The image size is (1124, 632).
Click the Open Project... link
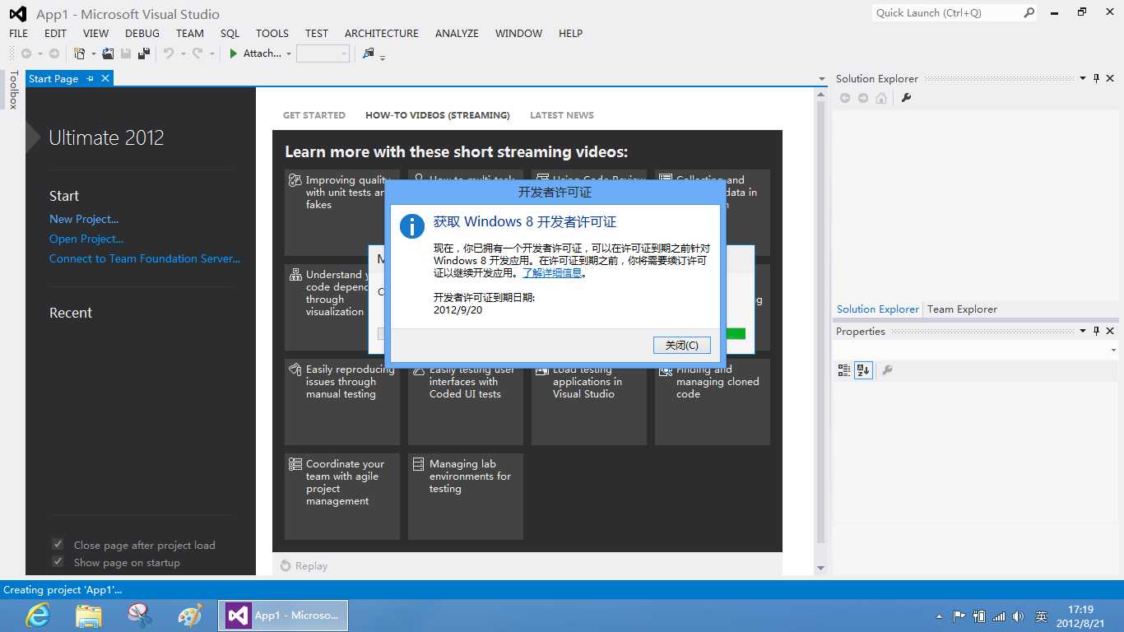pyautogui.click(x=86, y=239)
